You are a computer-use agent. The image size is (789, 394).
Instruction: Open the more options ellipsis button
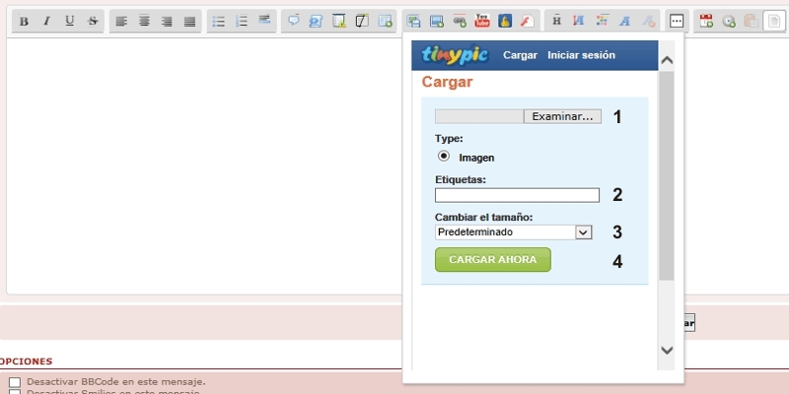click(x=677, y=21)
